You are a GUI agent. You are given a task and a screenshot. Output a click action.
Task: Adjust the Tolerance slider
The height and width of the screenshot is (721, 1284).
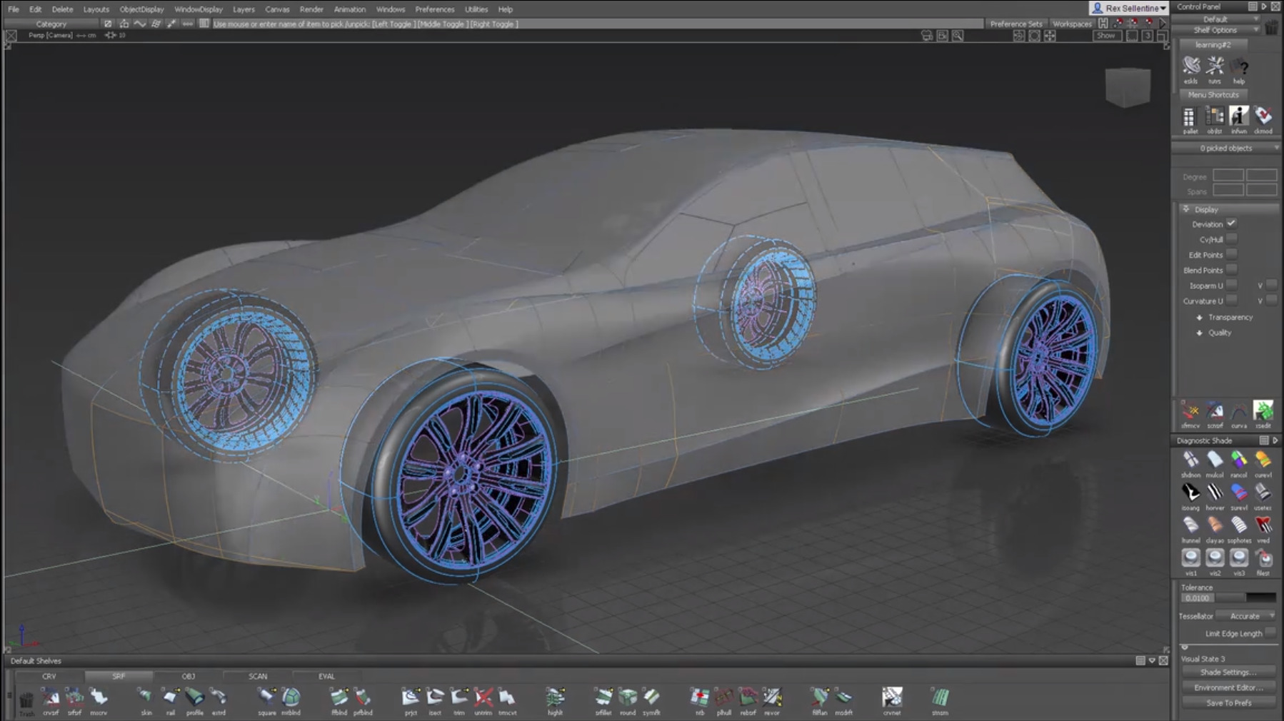[x=1246, y=598]
